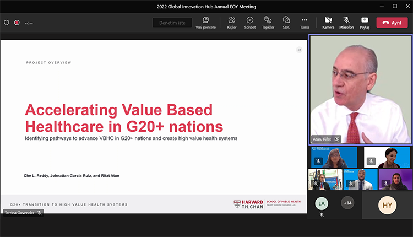
Task: Select the LA participant avatar
Action: point(321,203)
